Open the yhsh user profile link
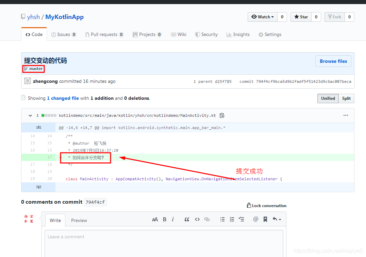The width and height of the screenshot is (366, 257). (x=33, y=17)
